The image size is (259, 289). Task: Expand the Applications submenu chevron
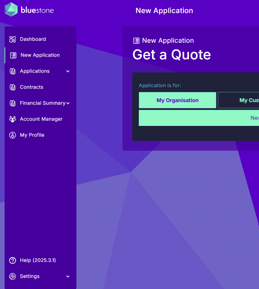pyautogui.click(x=68, y=71)
